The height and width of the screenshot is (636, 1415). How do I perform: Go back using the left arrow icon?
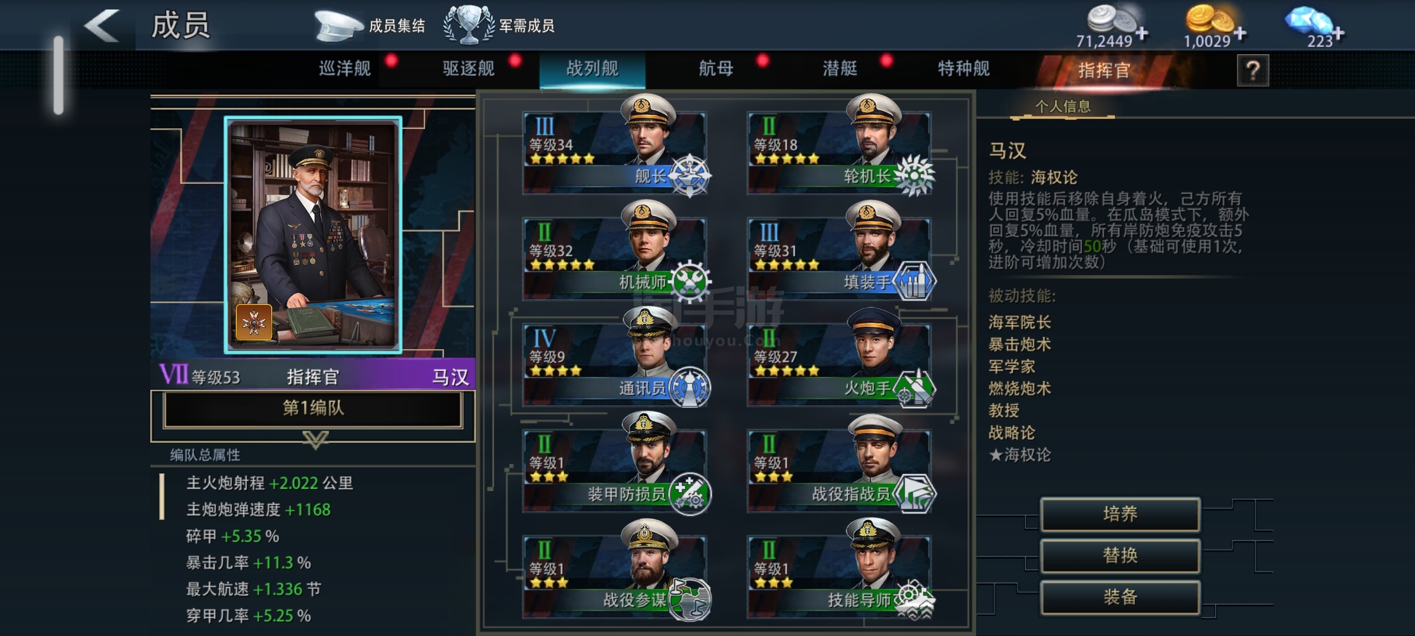click(102, 26)
